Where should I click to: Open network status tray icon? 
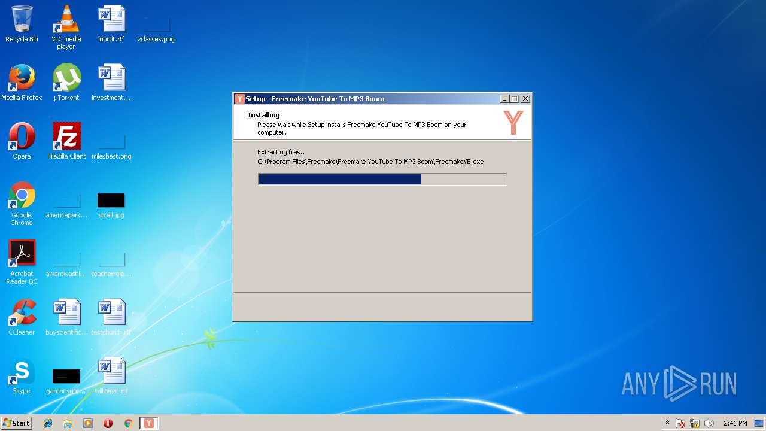click(x=695, y=423)
